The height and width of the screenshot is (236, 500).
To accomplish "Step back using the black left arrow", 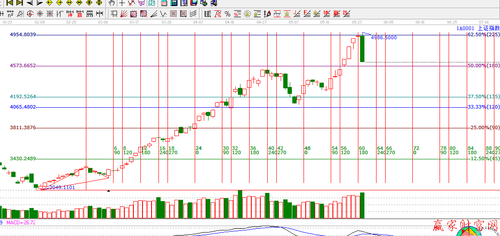I will (x=29, y=3).
